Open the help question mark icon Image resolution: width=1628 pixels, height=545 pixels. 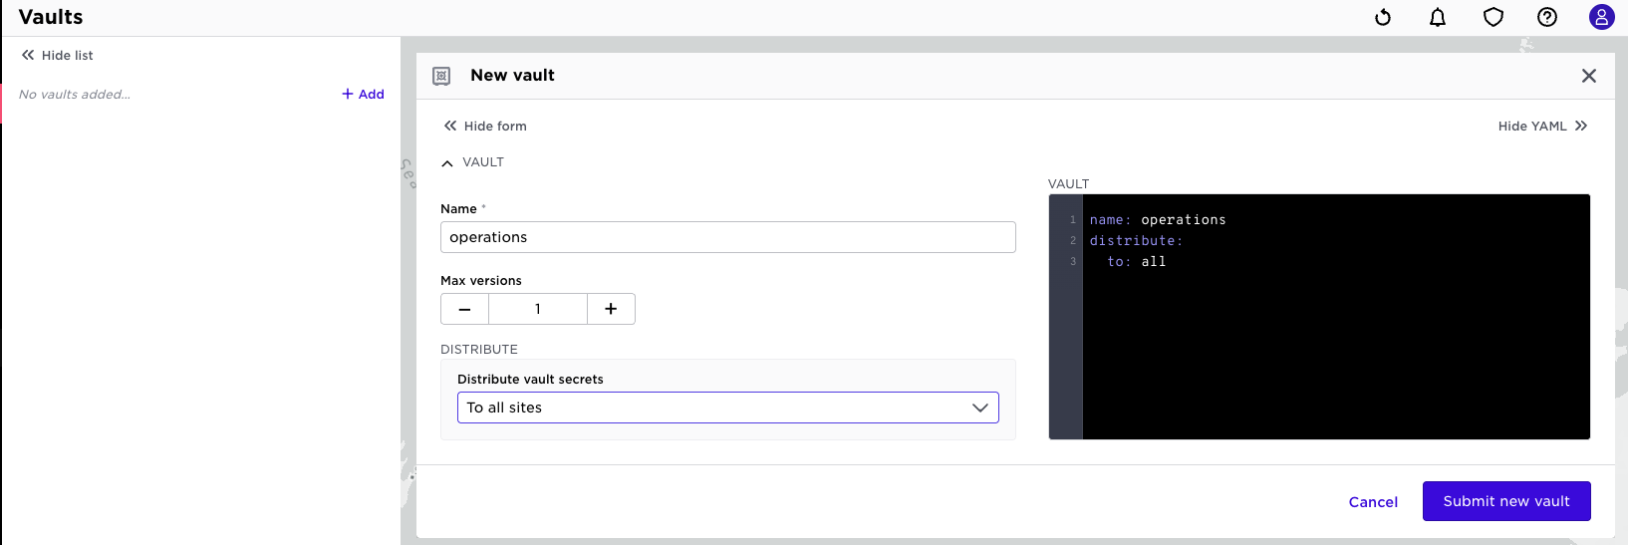pyautogui.click(x=1547, y=17)
